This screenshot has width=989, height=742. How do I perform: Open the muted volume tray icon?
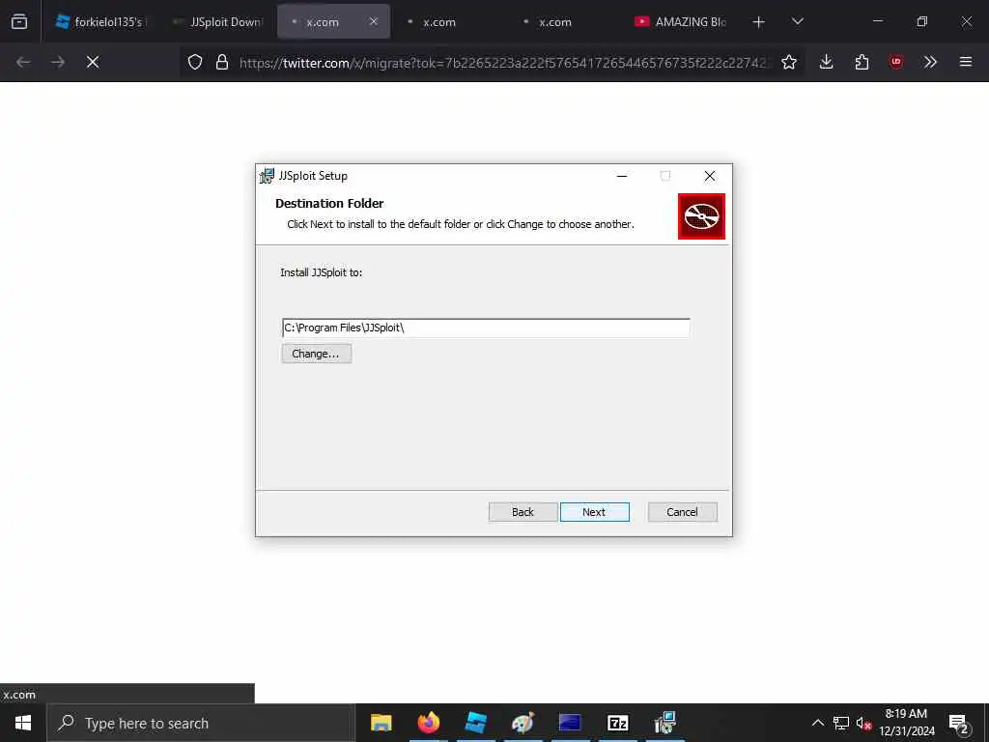click(863, 723)
